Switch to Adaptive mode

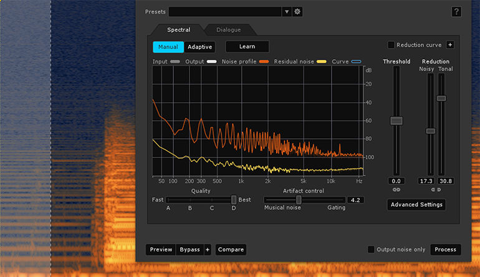pyautogui.click(x=200, y=47)
